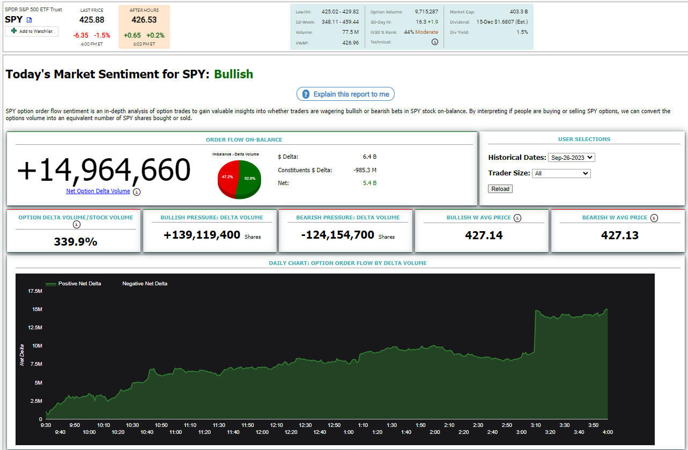
Task: Click the Div Yield value 1.5%
Action: click(x=522, y=32)
